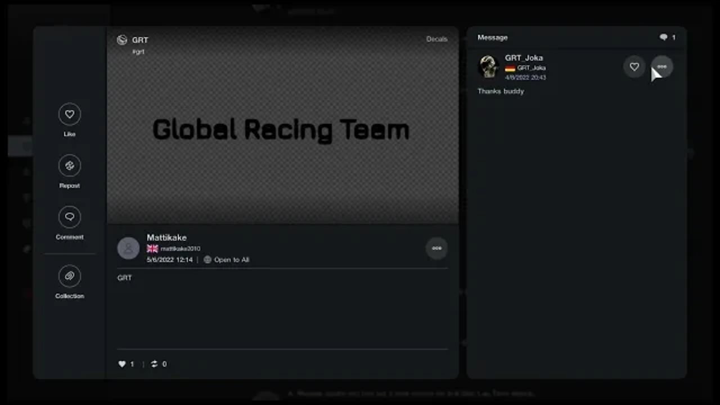The image size is (720, 405).
Task: Open more options for GRT_Joka's comment
Action: point(661,67)
